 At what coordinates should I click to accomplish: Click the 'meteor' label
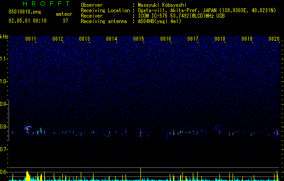click(64, 14)
